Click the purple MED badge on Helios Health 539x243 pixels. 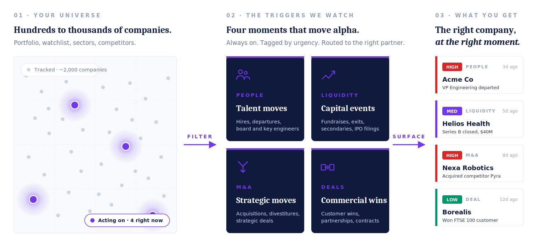click(x=452, y=111)
